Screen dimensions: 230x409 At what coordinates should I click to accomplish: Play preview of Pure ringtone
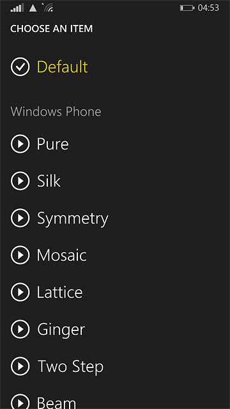(x=20, y=144)
